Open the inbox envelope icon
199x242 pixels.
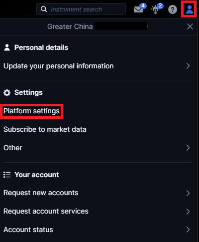139,9
